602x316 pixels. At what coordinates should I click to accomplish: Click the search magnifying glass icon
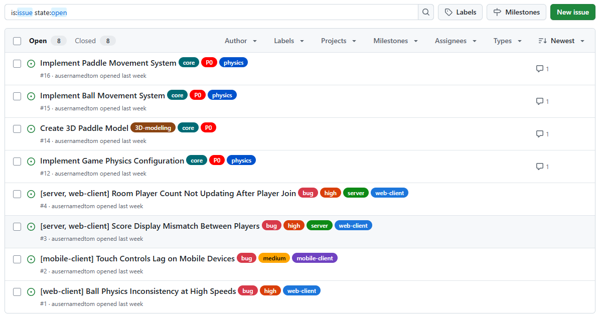(x=425, y=12)
